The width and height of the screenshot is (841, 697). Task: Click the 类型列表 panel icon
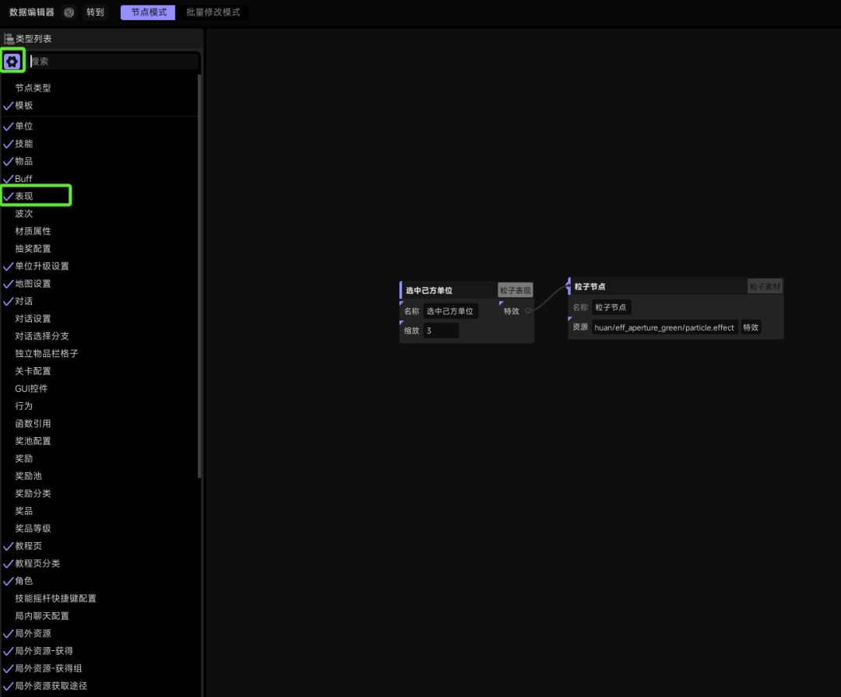pyautogui.click(x=9, y=39)
